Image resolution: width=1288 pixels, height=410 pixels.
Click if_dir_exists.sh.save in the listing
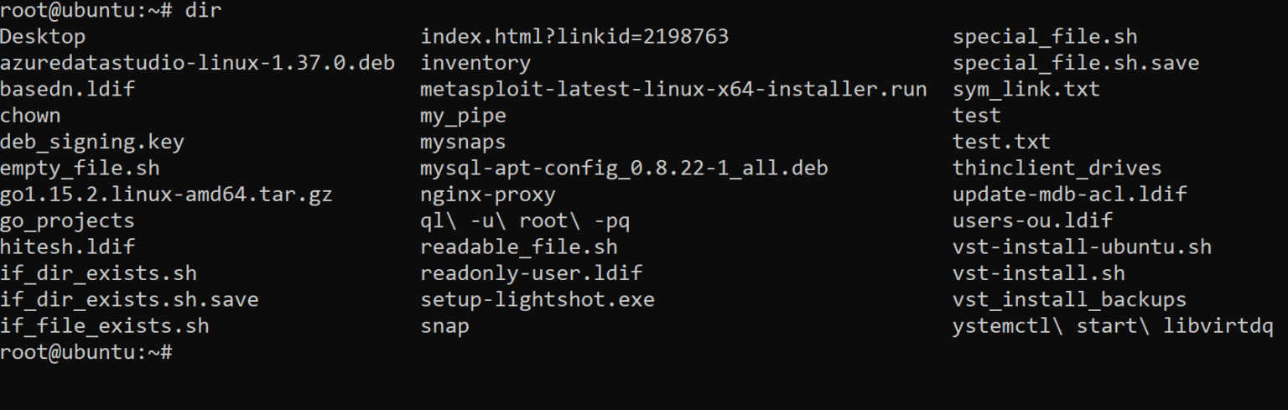pos(129,299)
